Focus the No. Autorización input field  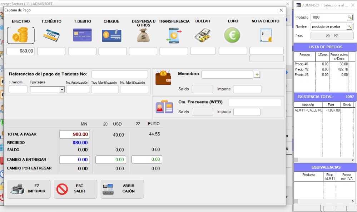click(x=78, y=89)
